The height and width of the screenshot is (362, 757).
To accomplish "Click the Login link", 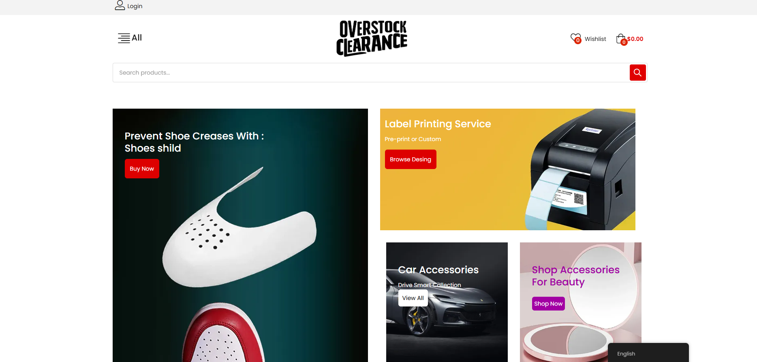I will point(135,6).
